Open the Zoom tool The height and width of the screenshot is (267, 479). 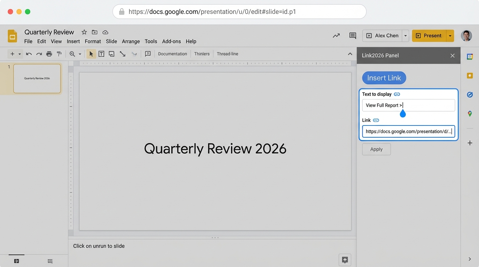point(72,54)
